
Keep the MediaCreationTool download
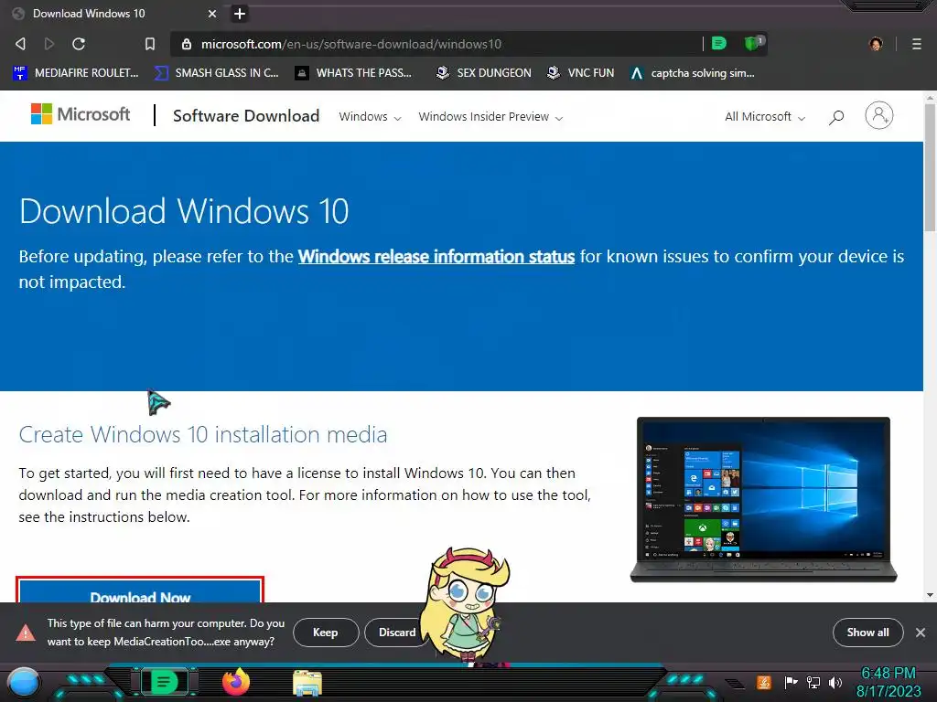click(326, 633)
